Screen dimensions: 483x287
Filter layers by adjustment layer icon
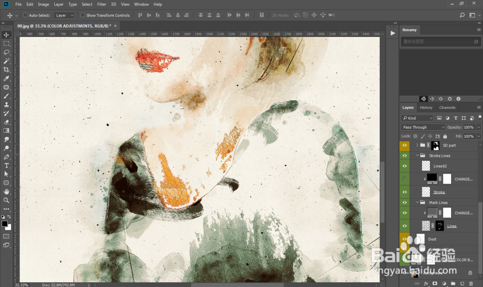(447, 118)
